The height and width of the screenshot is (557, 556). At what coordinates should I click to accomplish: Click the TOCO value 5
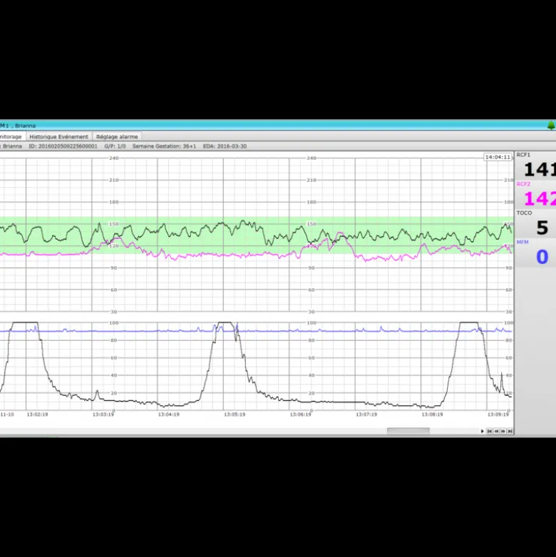542,228
